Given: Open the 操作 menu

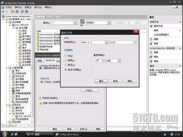Looking at the screenshot, I should 18,7.
